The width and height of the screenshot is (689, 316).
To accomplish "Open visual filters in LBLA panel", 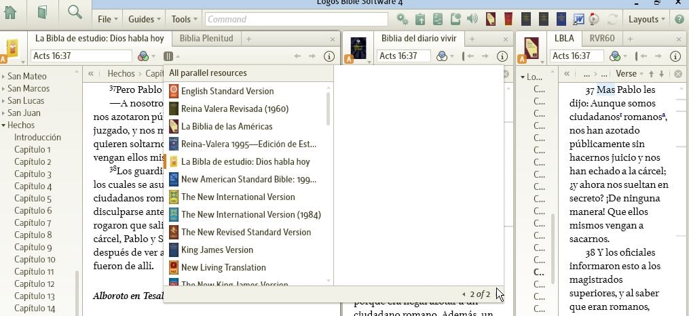I will click(615, 56).
